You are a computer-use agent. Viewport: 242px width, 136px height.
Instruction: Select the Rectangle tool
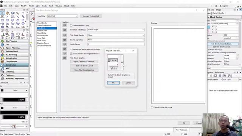(2, 20)
